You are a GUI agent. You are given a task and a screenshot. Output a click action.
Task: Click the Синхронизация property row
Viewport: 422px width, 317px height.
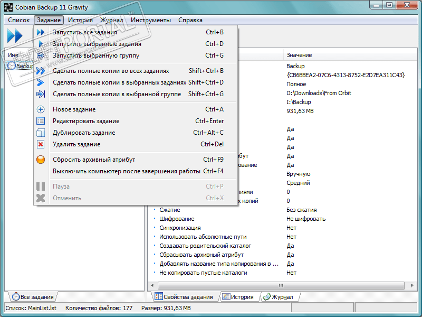tap(283, 228)
